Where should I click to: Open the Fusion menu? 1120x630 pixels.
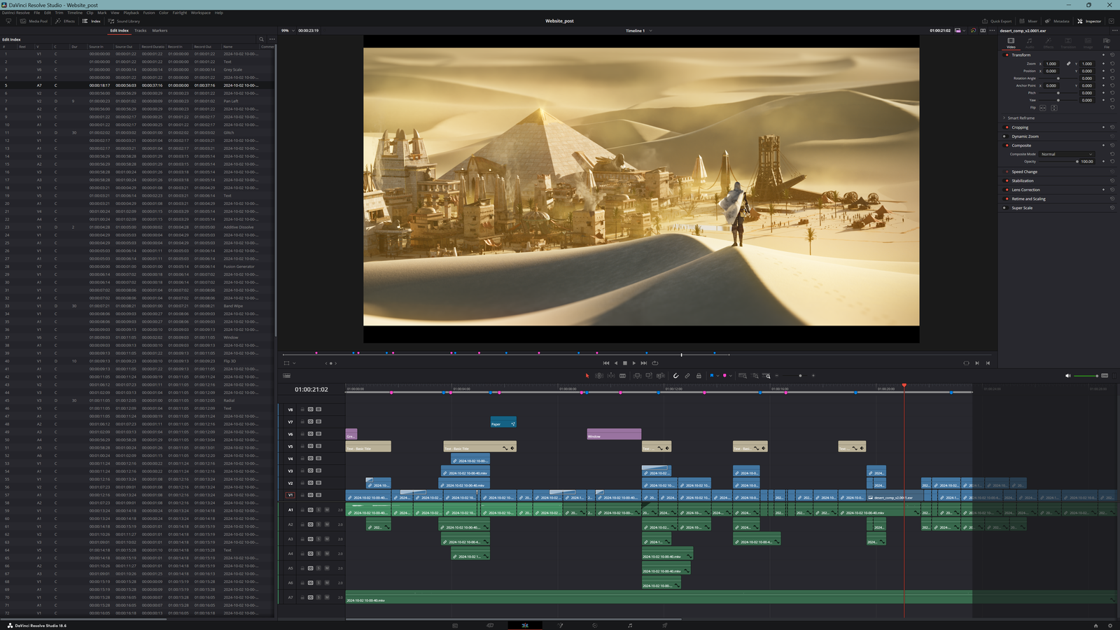tap(148, 13)
